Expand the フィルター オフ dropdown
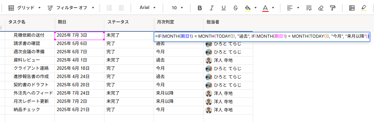Image resolution: width=374 pixels, height=122 pixels. pyautogui.click(x=71, y=8)
